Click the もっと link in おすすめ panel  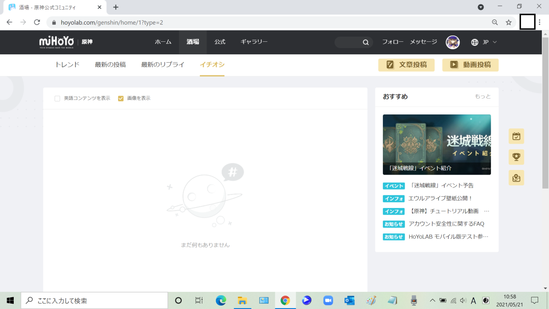tap(482, 96)
